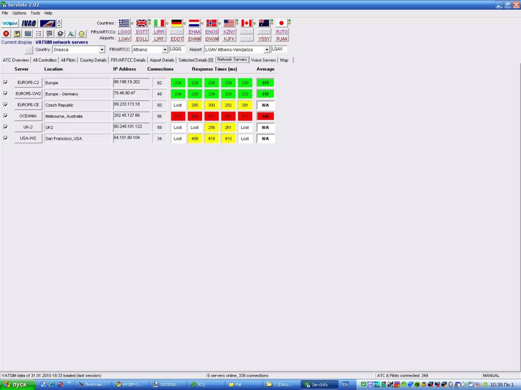The height and width of the screenshot is (390, 521).
Task: Click the VATSIM network logo button
Action: 10,23
